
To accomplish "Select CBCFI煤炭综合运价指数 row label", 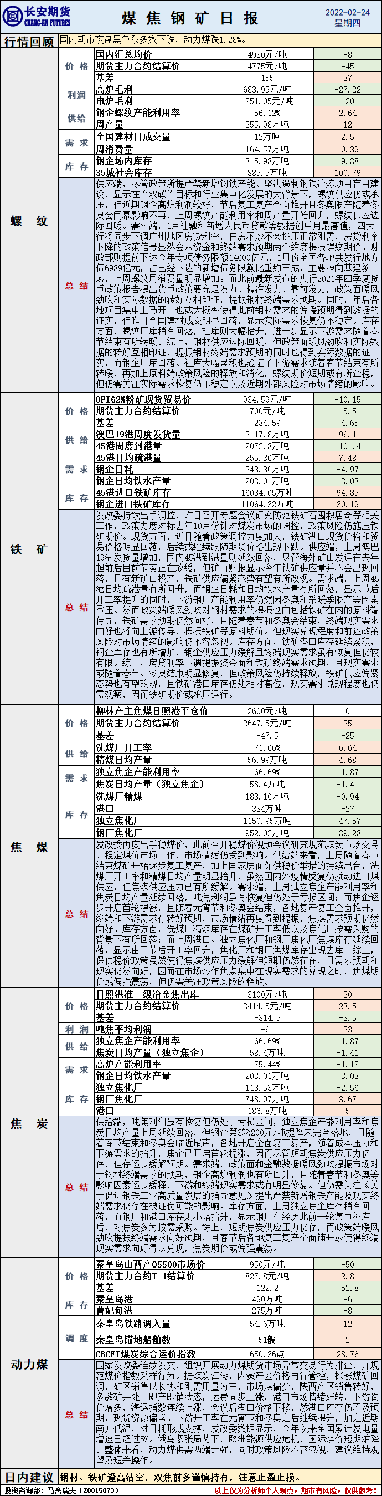I will (x=146, y=1353).
